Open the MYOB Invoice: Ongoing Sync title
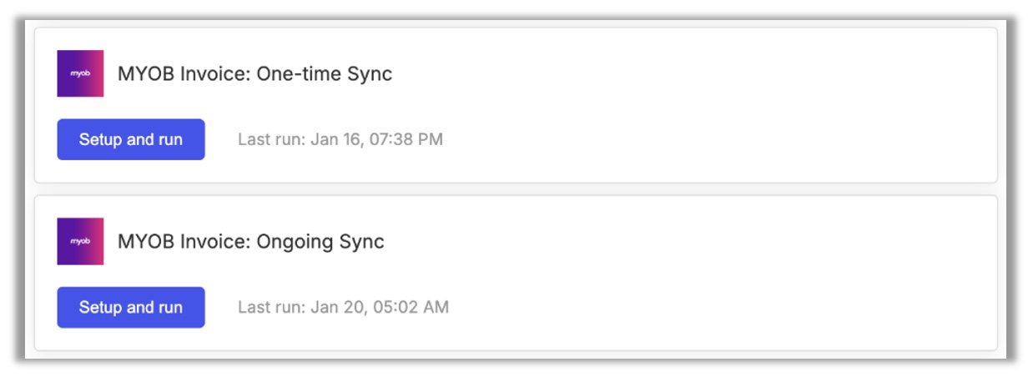1028x382 pixels. [x=251, y=242]
